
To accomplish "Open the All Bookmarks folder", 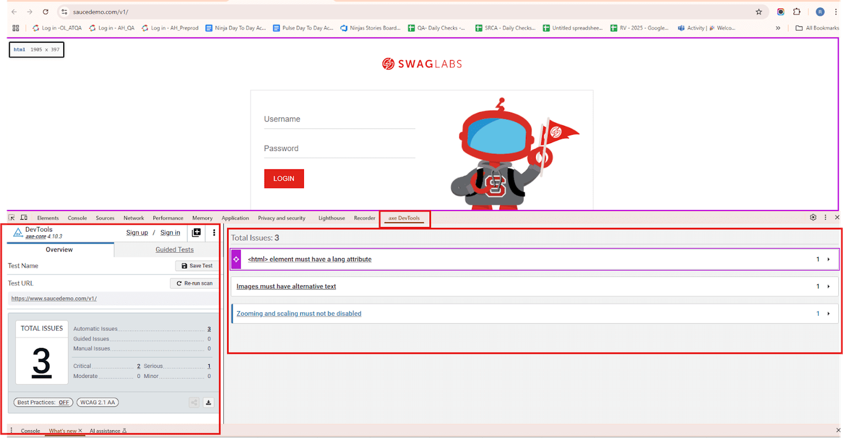I will click(x=817, y=28).
